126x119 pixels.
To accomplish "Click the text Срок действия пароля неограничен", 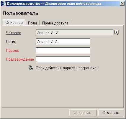I will coord(68,68).
